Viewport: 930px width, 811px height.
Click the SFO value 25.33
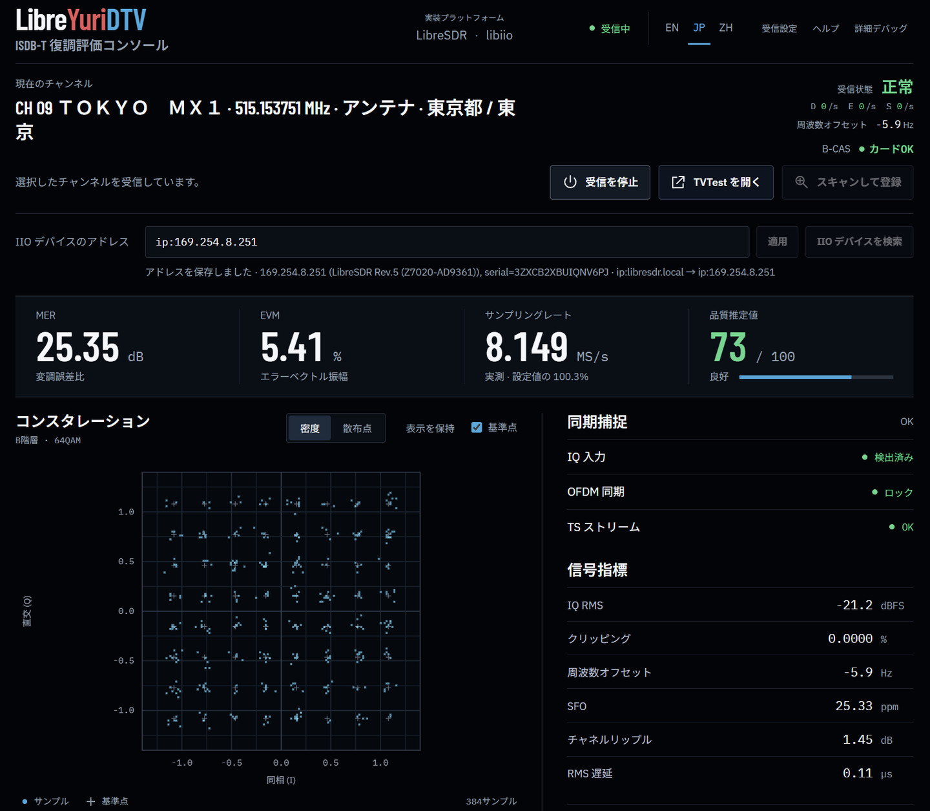tap(854, 706)
